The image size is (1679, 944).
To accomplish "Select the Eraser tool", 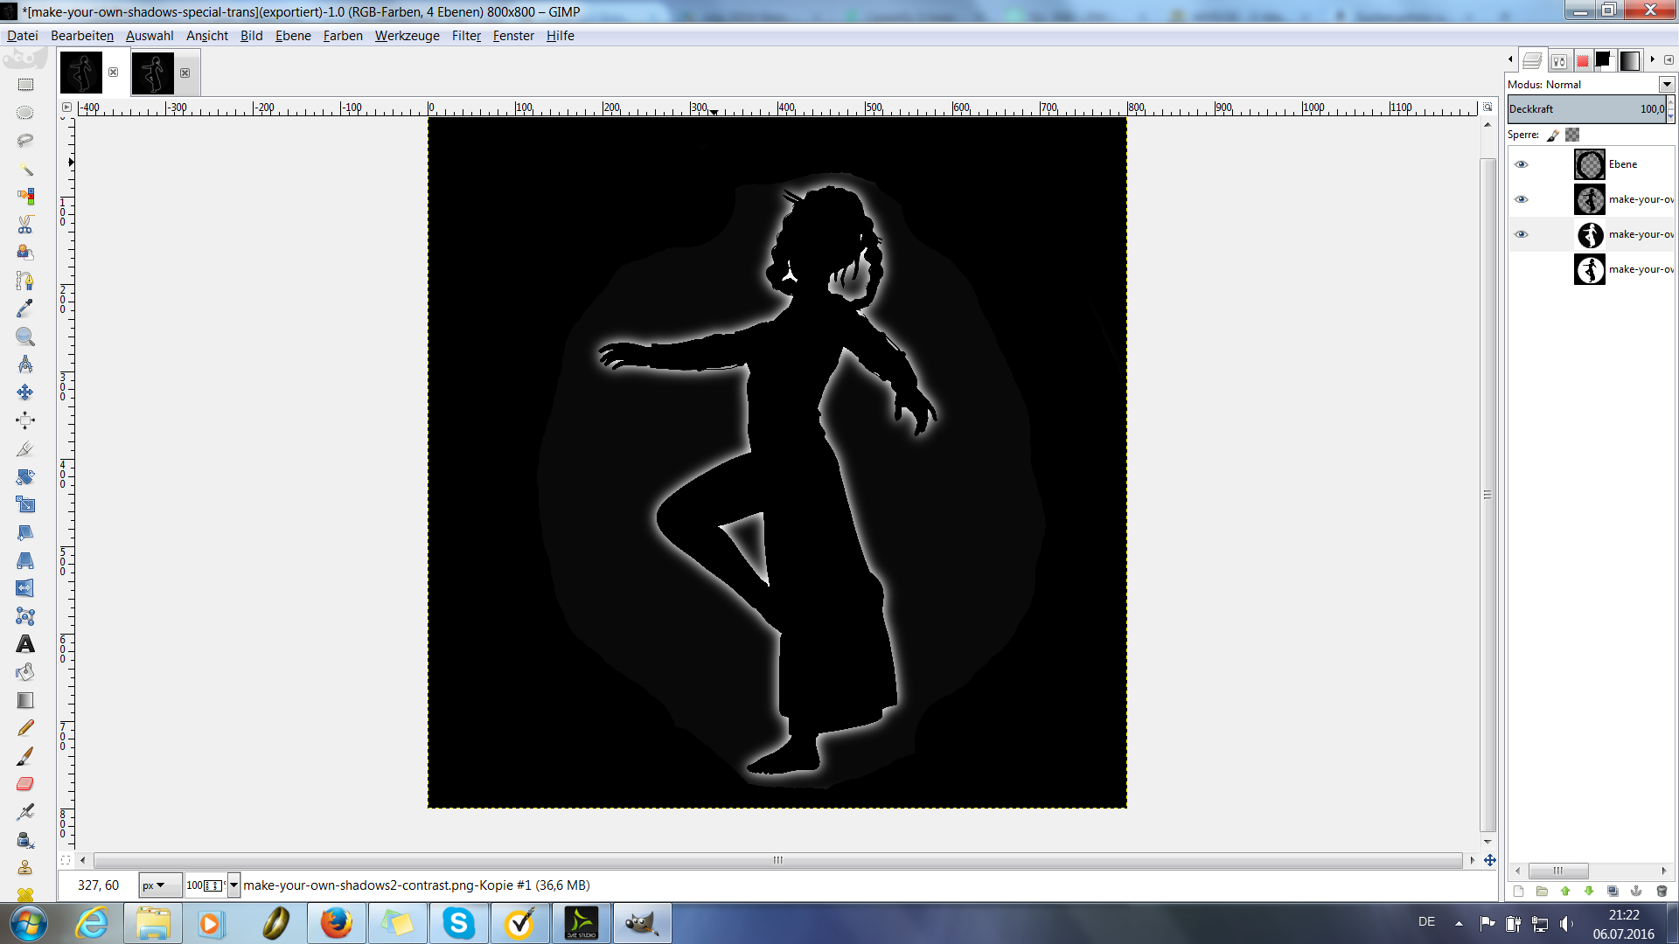I will tap(25, 784).
